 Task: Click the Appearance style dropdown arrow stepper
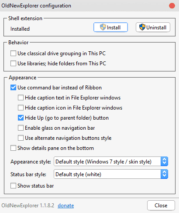pyautogui.click(x=165, y=161)
